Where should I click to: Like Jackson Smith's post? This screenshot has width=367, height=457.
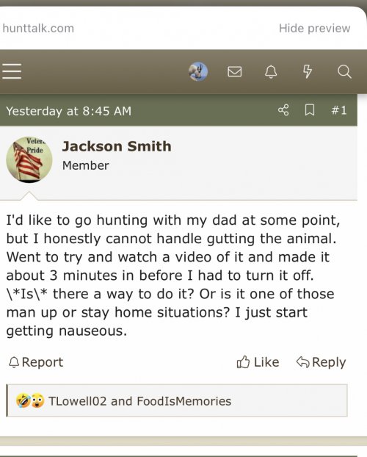pos(258,362)
